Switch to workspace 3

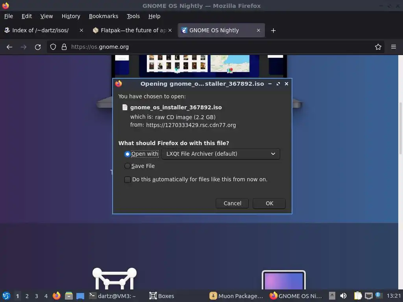(37, 296)
